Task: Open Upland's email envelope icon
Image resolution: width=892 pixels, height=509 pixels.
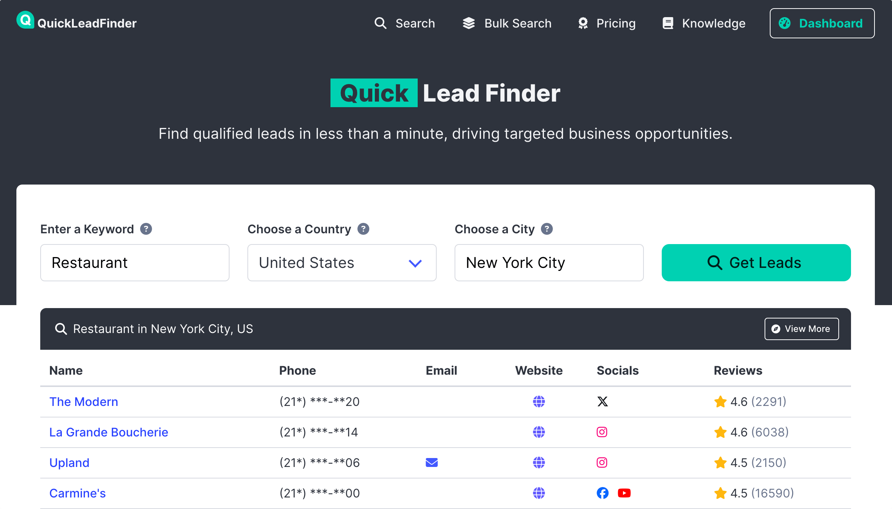Action: point(431,462)
